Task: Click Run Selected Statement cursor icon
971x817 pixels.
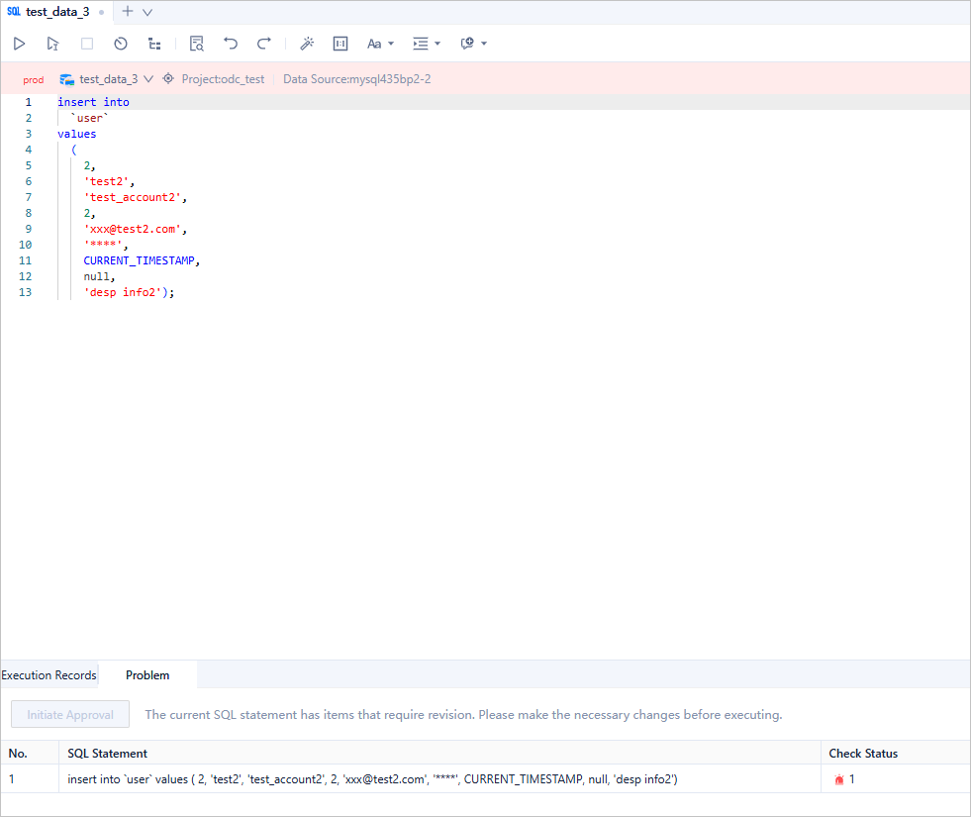Action: click(x=52, y=44)
